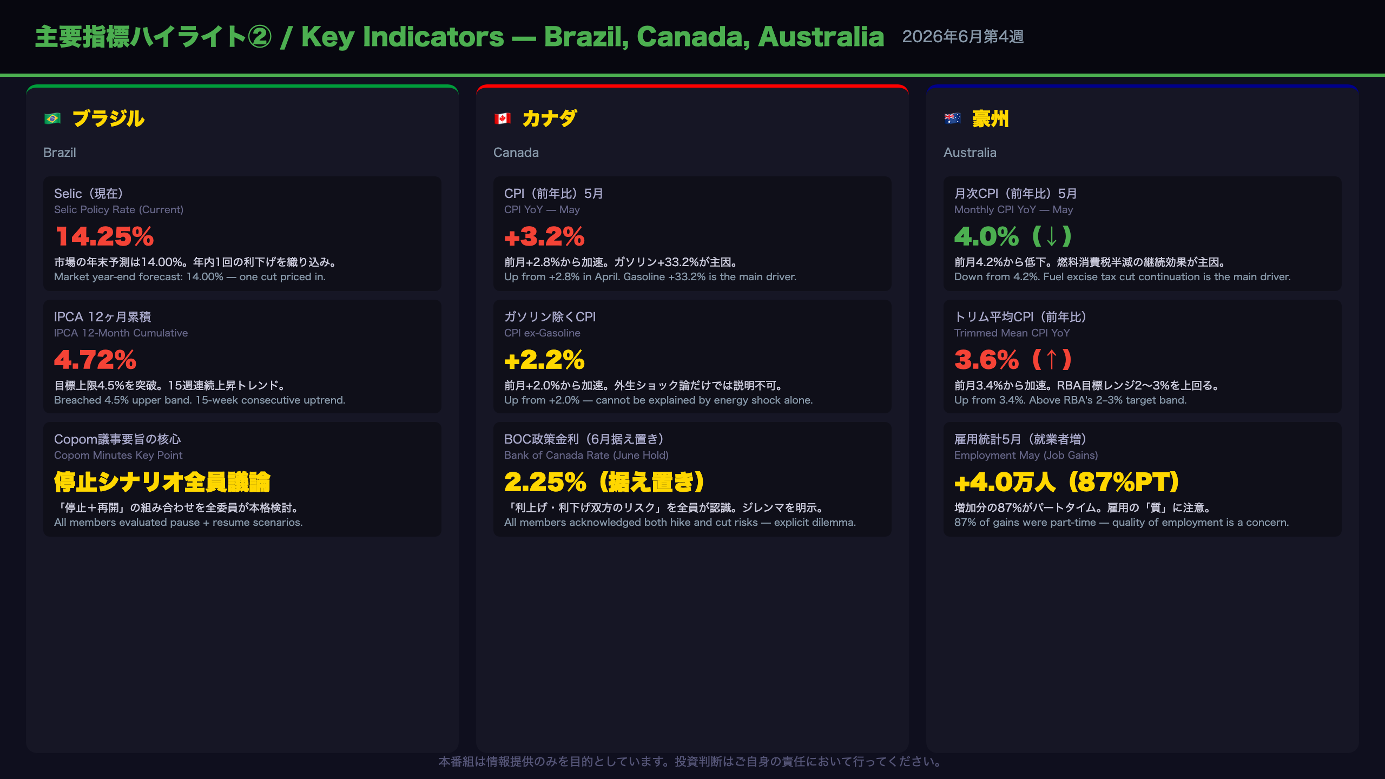Open the Employment May Job Gains card
Viewport: 1385px width, 779px height.
(x=1143, y=479)
